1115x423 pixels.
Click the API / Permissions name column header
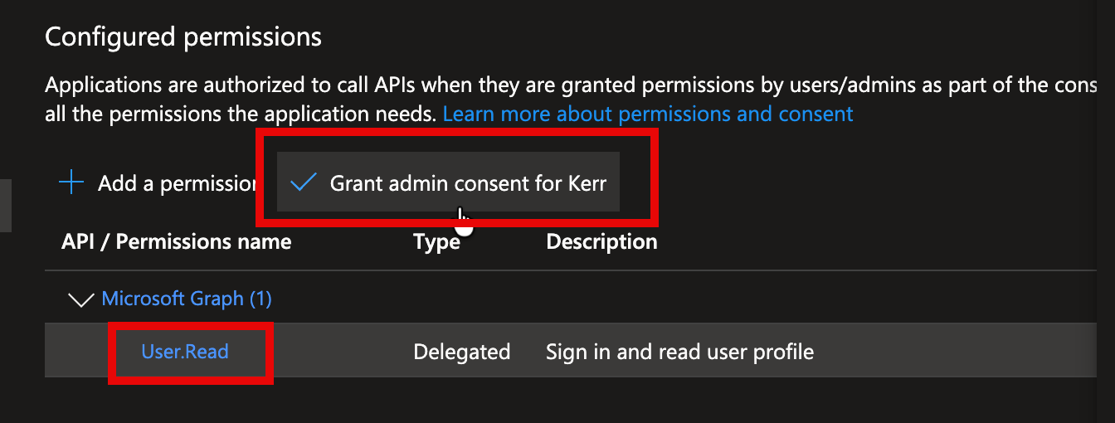(176, 241)
